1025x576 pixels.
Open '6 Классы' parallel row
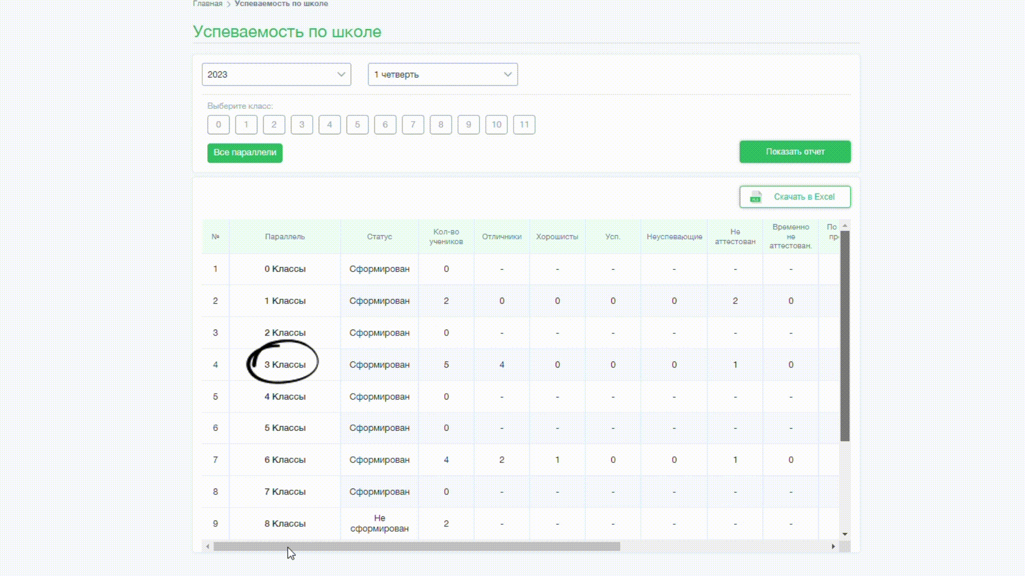pos(285,460)
